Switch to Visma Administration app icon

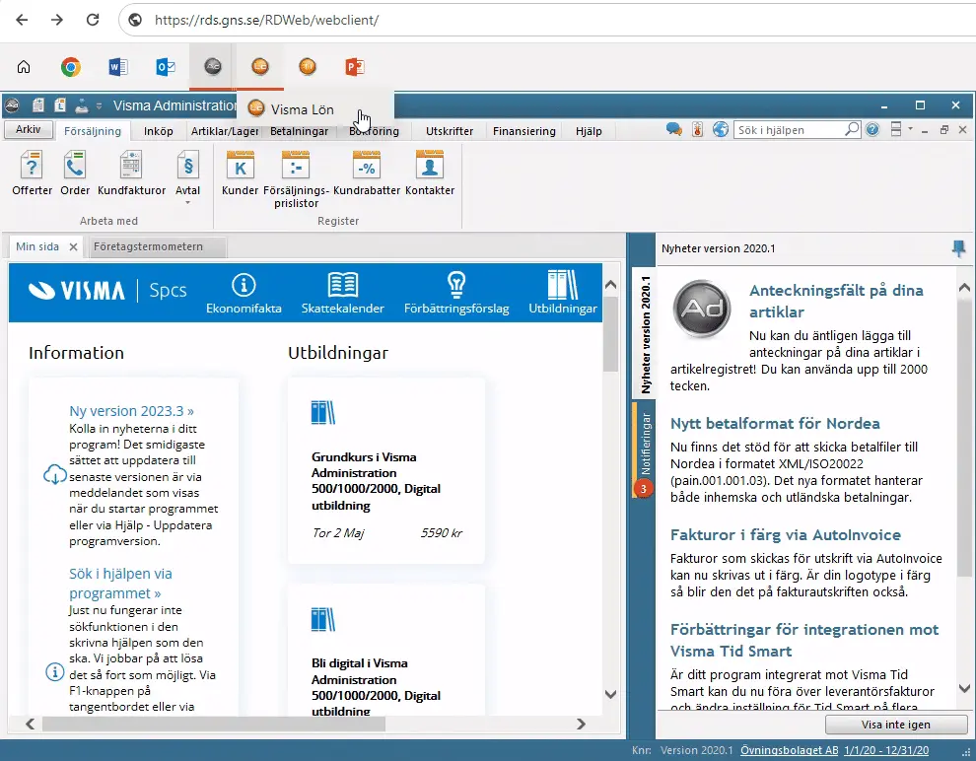coord(212,66)
